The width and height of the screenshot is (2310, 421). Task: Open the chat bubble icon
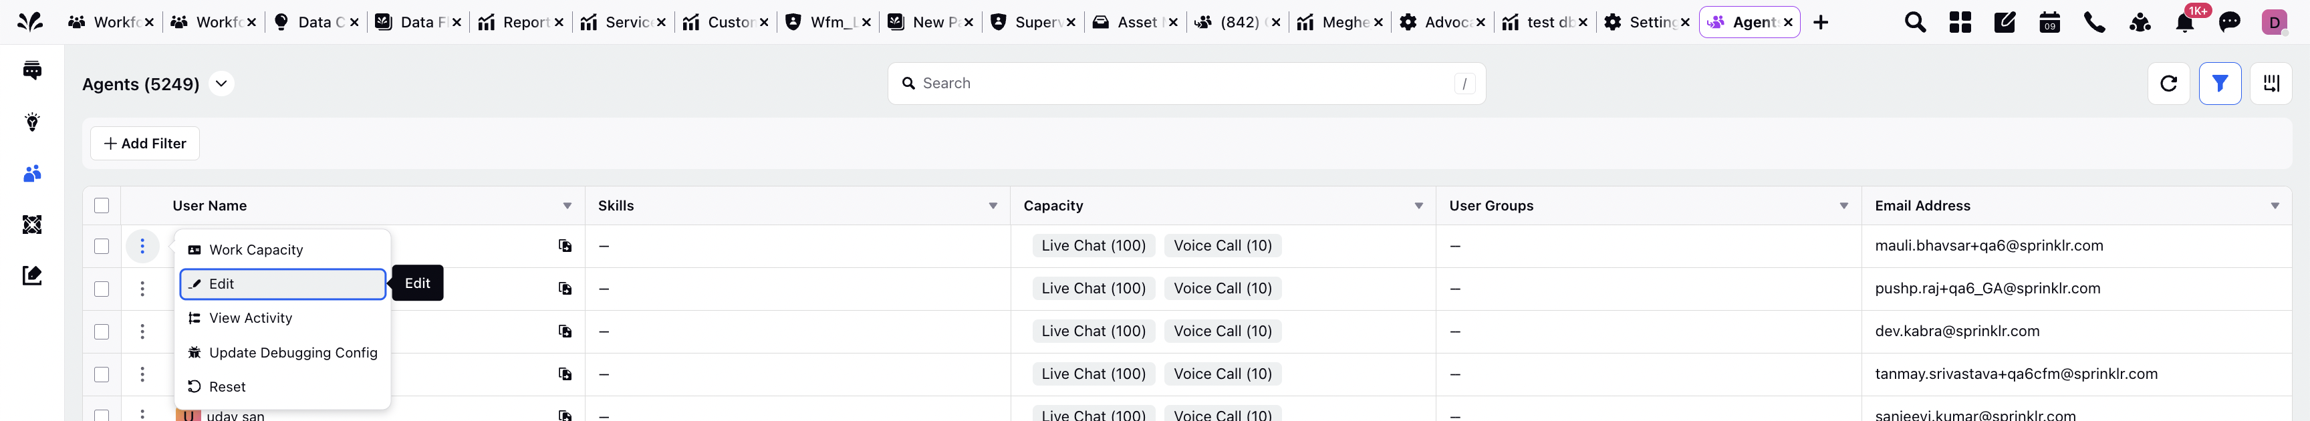2229,23
